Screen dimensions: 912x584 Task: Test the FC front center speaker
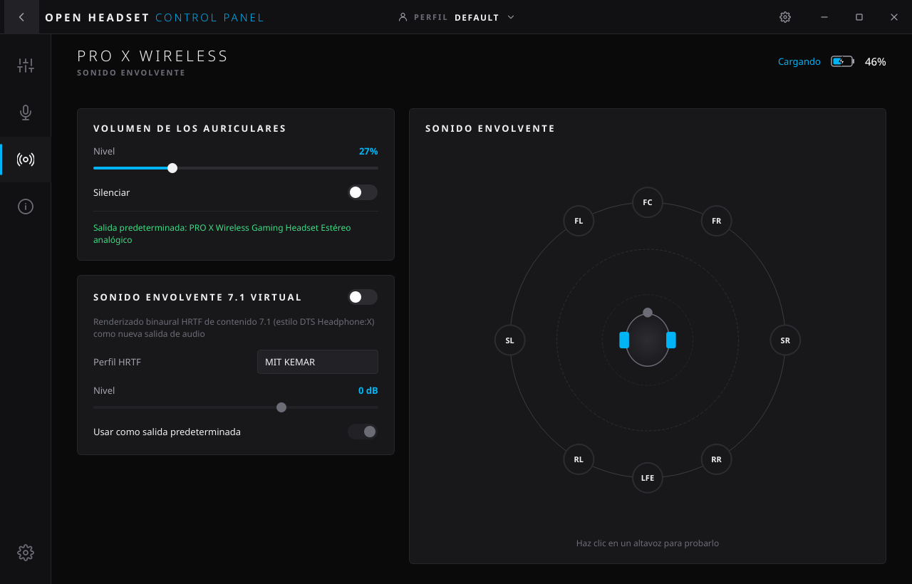[648, 202]
